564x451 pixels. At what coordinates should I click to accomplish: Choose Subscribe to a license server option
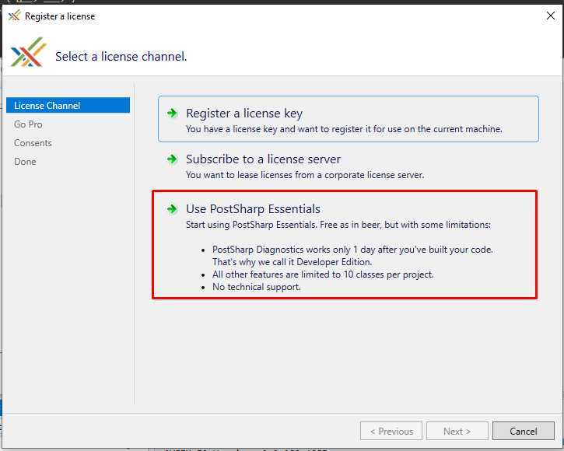tap(349, 166)
